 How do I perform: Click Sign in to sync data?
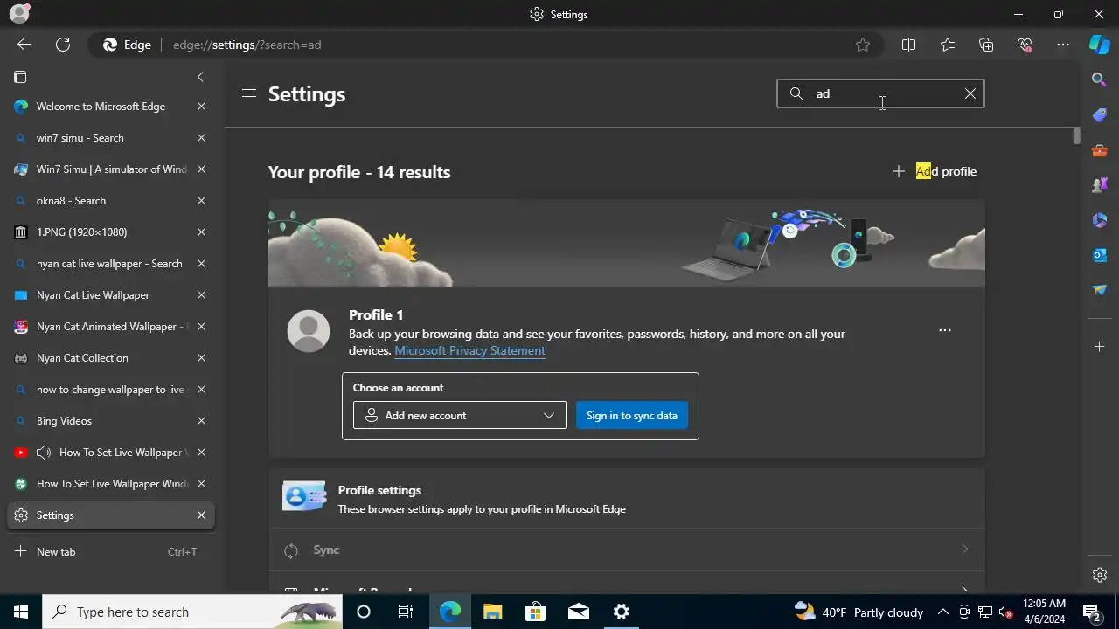(x=632, y=415)
